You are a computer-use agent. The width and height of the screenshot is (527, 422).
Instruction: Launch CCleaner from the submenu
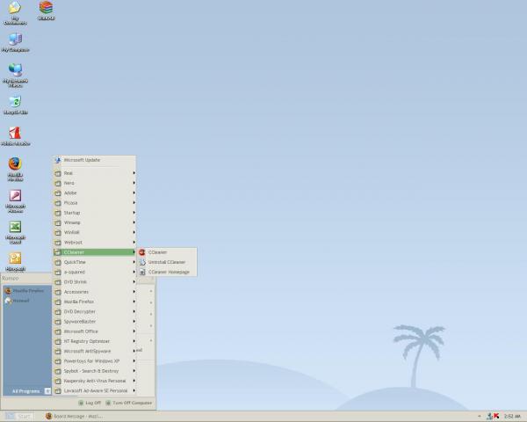(167, 252)
